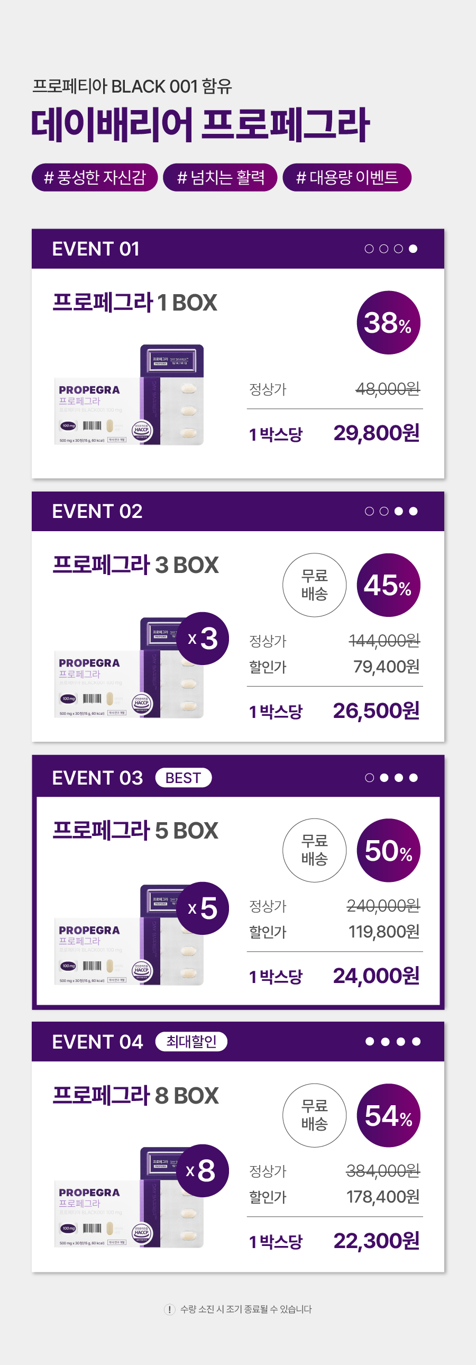The width and height of the screenshot is (476, 1365).
Task: Click the 38% discount badge
Action: click(388, 322)
